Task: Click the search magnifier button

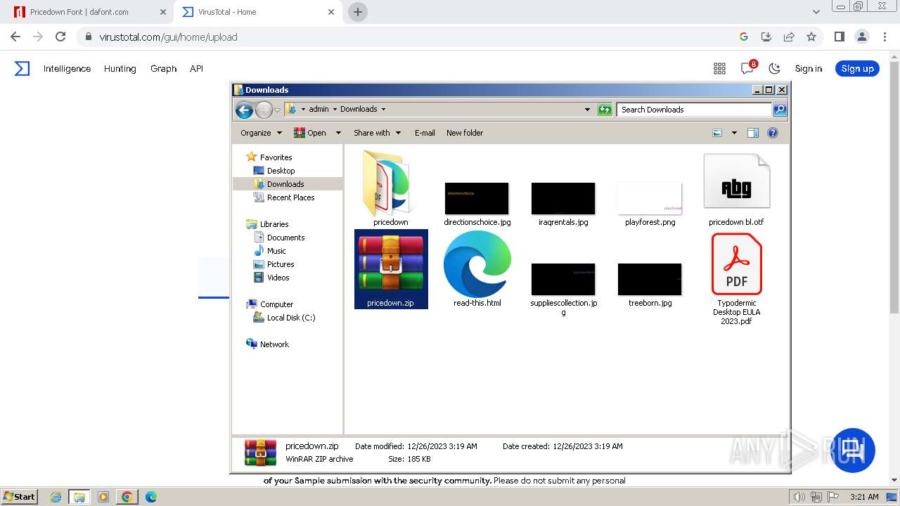Action: 779,109
